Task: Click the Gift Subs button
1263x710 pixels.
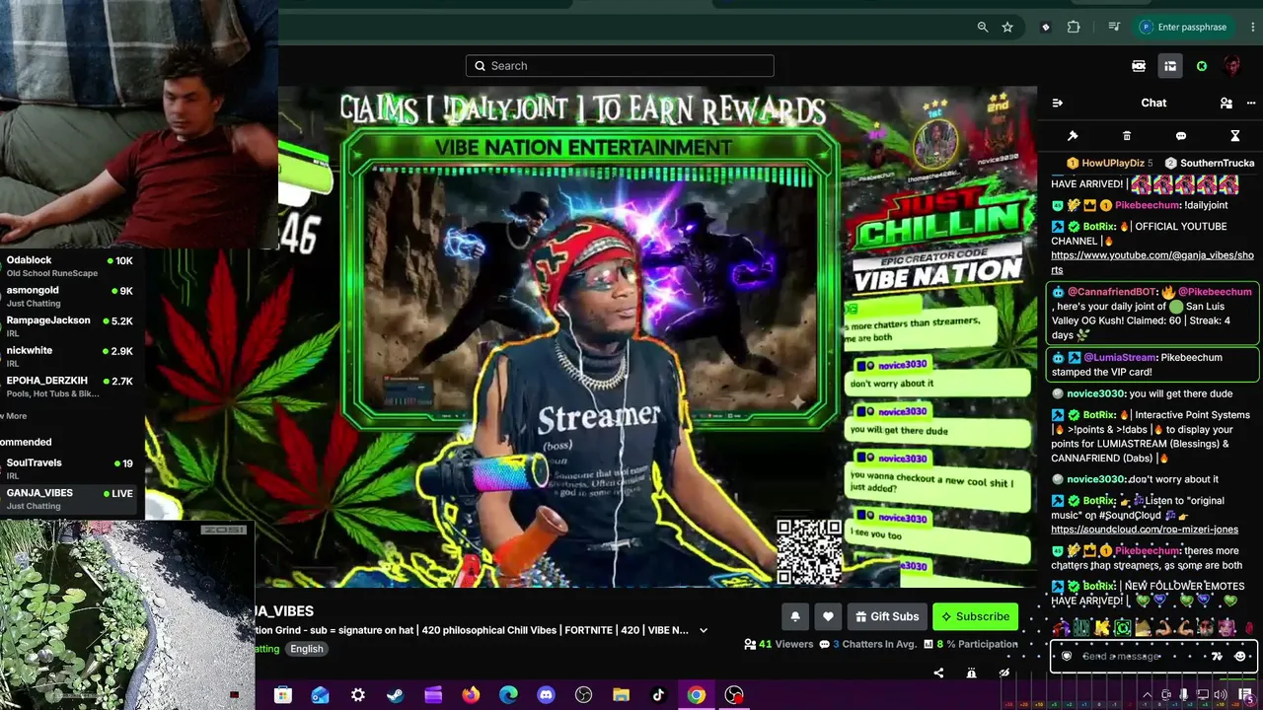Action: pos(887,616)
